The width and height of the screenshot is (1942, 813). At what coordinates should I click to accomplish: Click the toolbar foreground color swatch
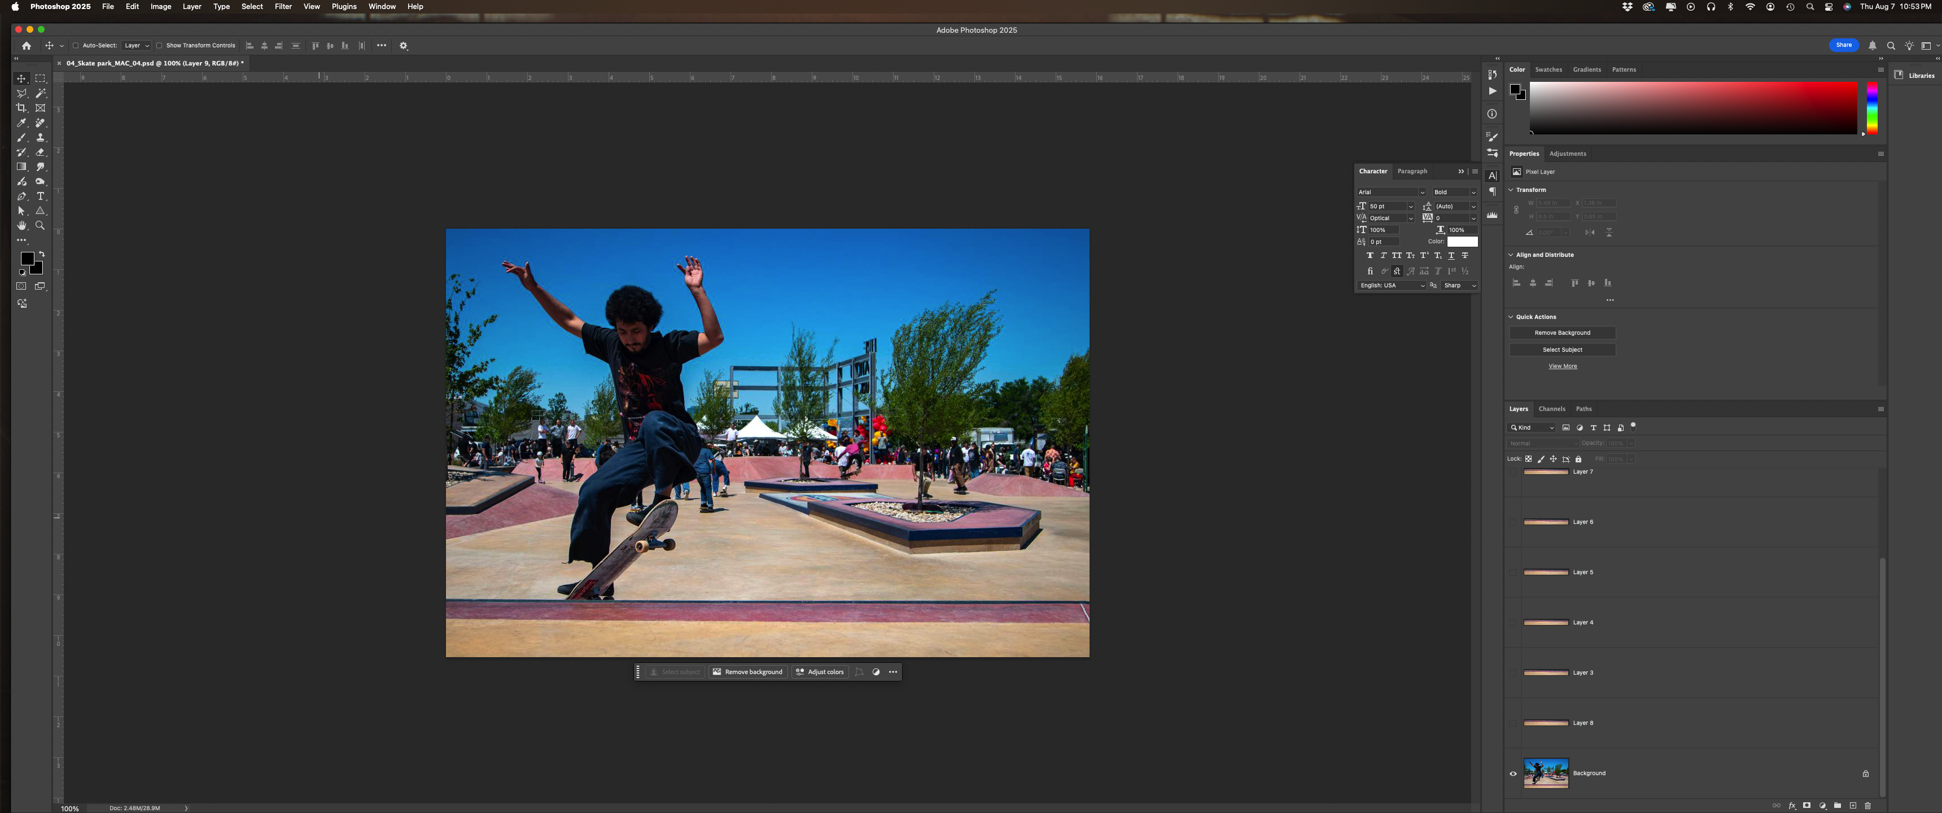pos(27,259)
